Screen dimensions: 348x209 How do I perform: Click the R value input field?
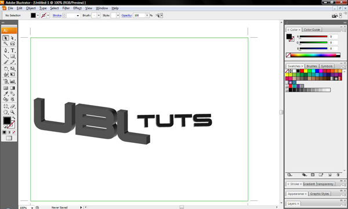click(x=333, y=37)
